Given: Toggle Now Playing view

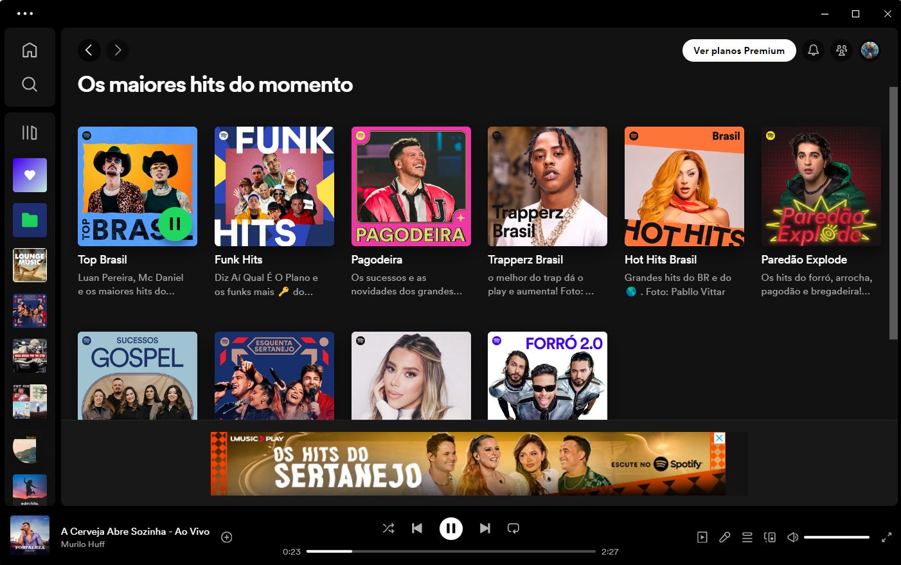Looking at the screenshot, I should (x=702, y=537).
